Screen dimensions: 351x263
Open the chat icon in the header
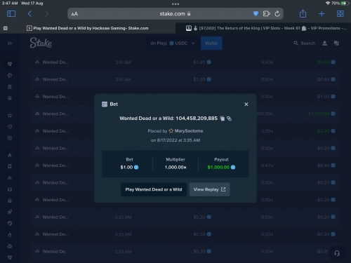point(336,43)
